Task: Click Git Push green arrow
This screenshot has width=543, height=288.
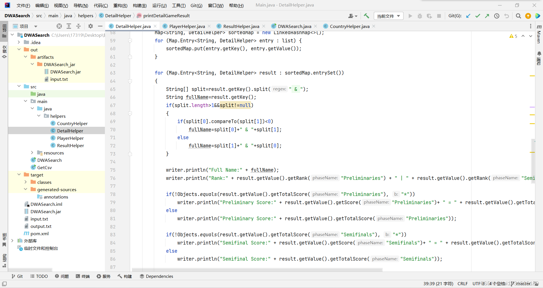Action: [487, 16]
